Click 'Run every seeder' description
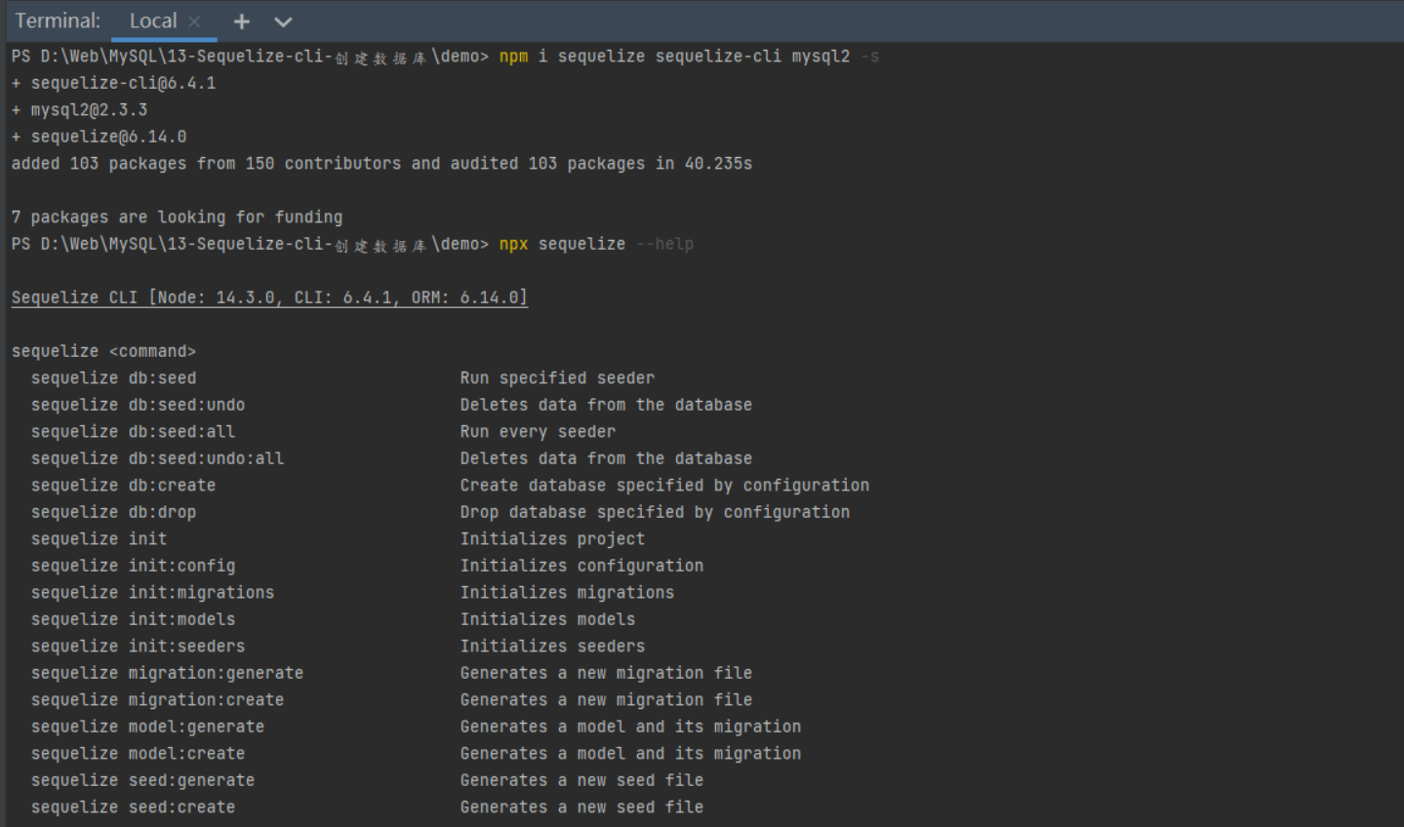The image size is (1404, 827). pyautogui.click(x=538, y=432)
